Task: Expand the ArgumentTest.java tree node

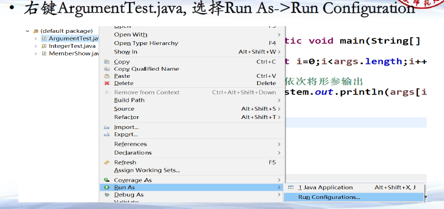Action: pyautogui.click(x=36, y=38)
